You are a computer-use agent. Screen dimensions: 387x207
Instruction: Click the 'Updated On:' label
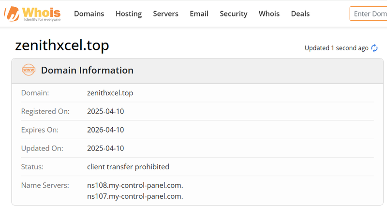coord(42,148)
